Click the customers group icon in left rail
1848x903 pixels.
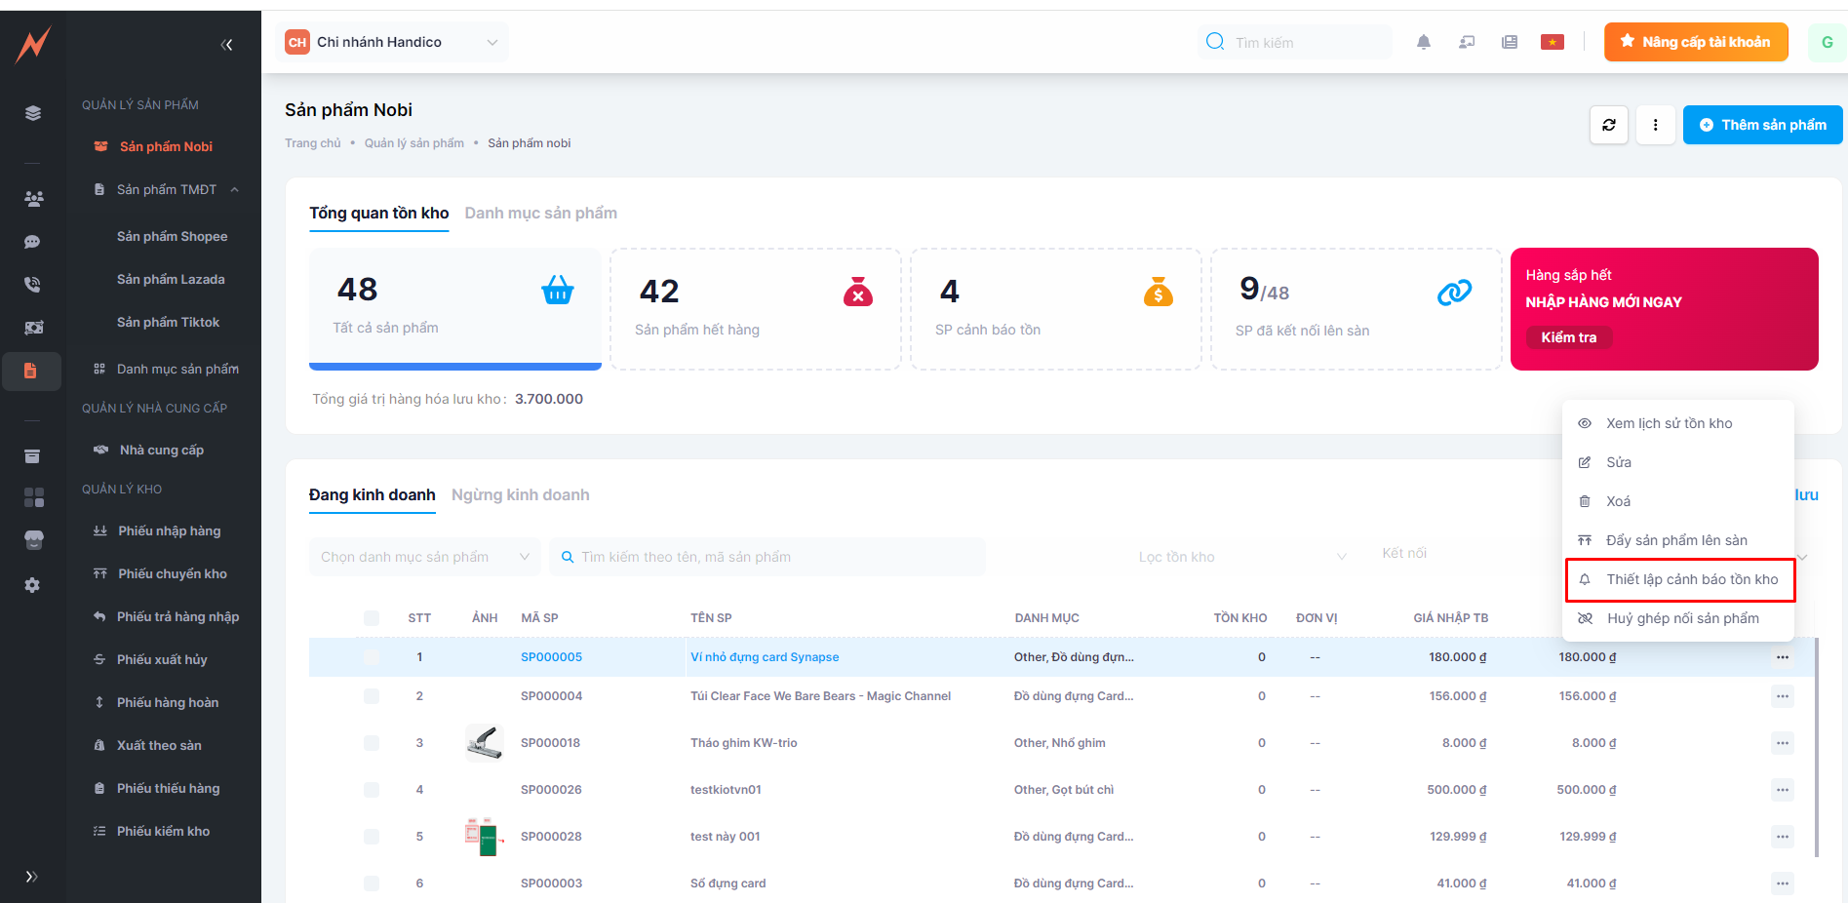pyautogui.click(x=33, y=199)
